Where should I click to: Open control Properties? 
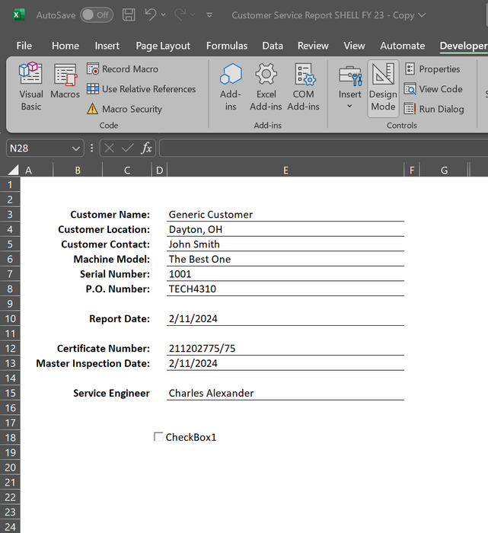tap(432, 69)
